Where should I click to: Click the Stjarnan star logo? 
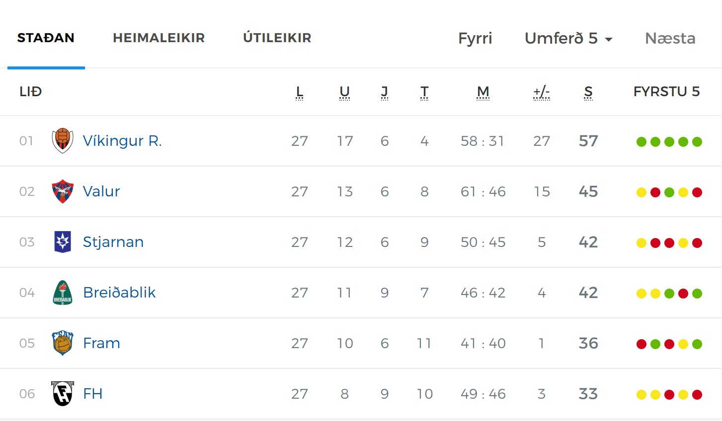point(63,242)
